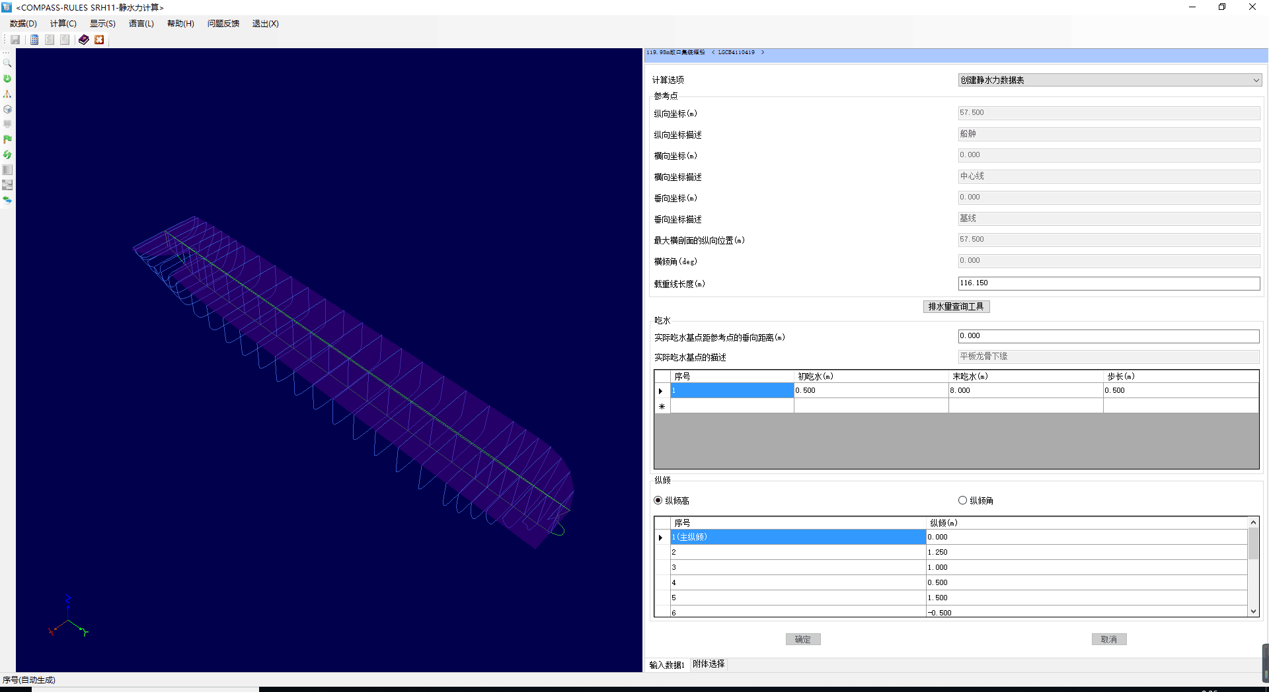
Task: Click the green-blue swap arrows sidebar icon
Action: point(7,200)
